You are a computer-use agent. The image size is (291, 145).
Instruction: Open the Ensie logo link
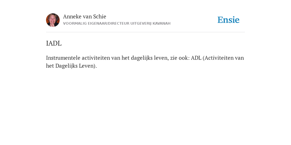point(228,20)
